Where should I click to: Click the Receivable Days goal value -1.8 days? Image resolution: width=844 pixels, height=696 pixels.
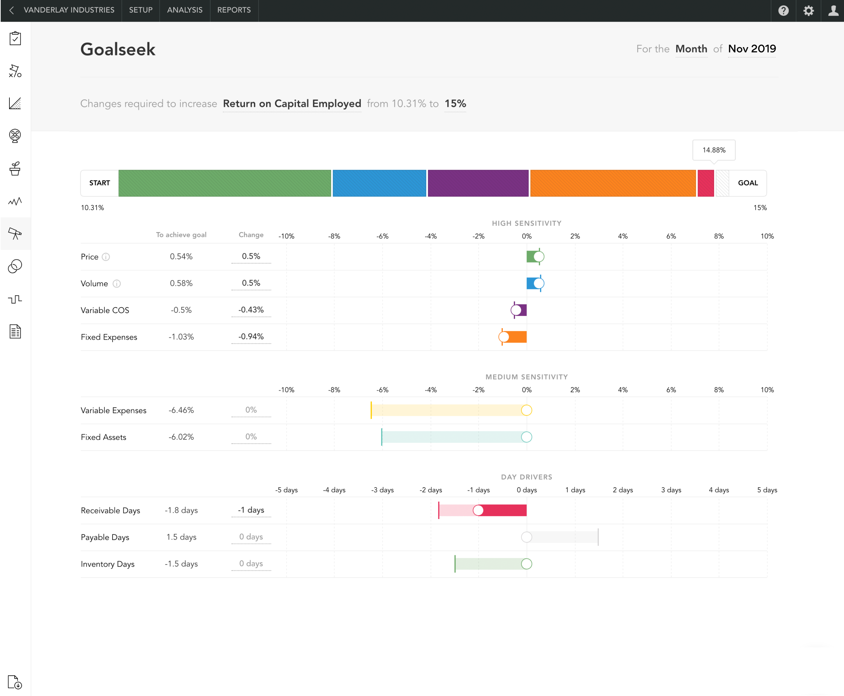tap(181, 510)
